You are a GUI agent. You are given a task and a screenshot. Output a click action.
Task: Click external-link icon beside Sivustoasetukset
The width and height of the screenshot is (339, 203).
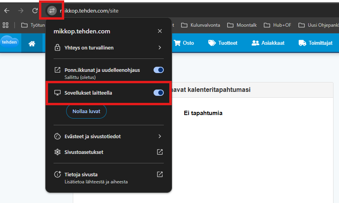[x=160, y=152]
